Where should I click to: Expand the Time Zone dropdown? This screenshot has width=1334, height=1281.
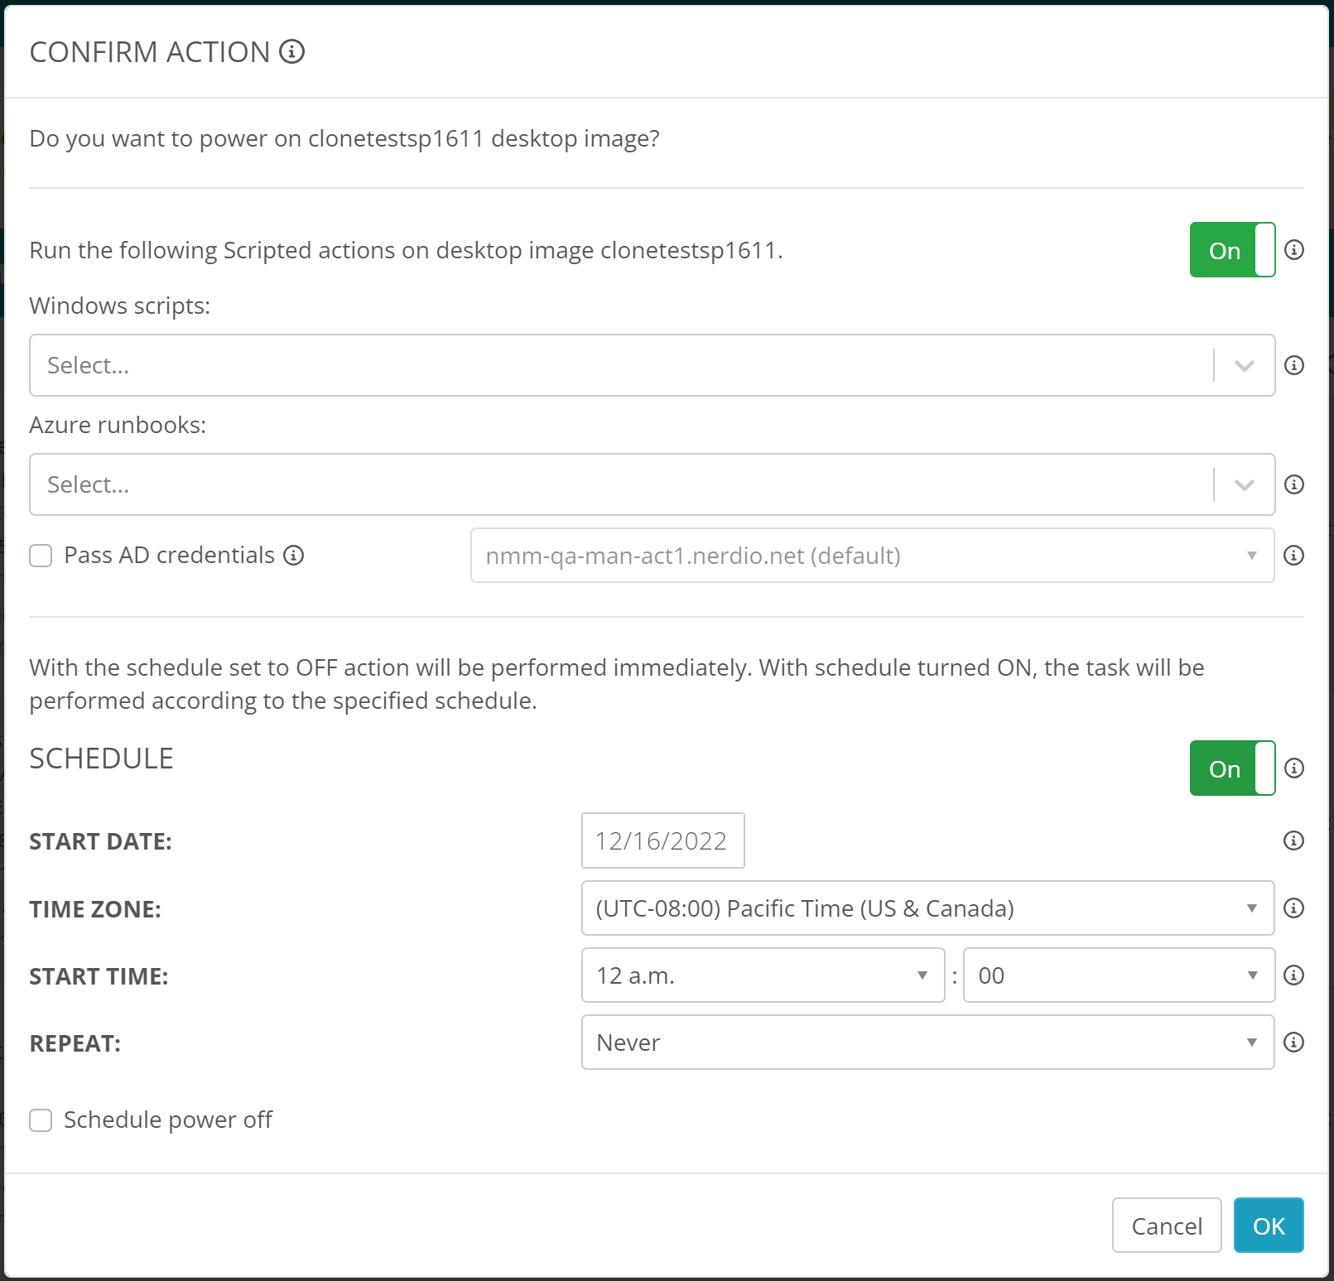(x=927, y=908)
